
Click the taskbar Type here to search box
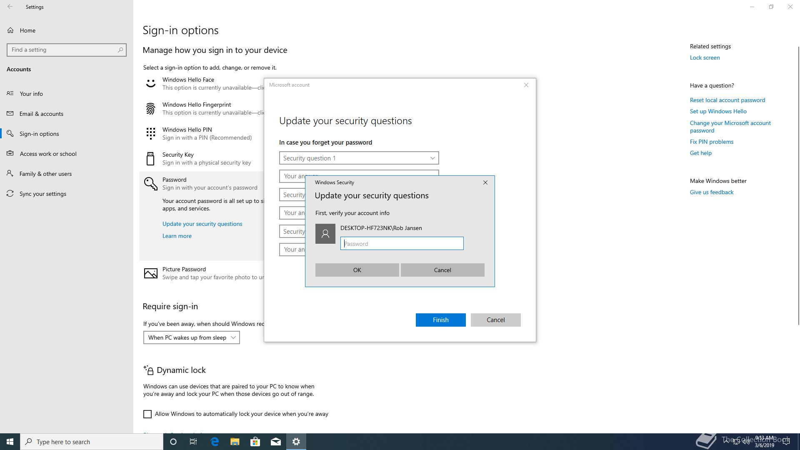coord(92,442)
